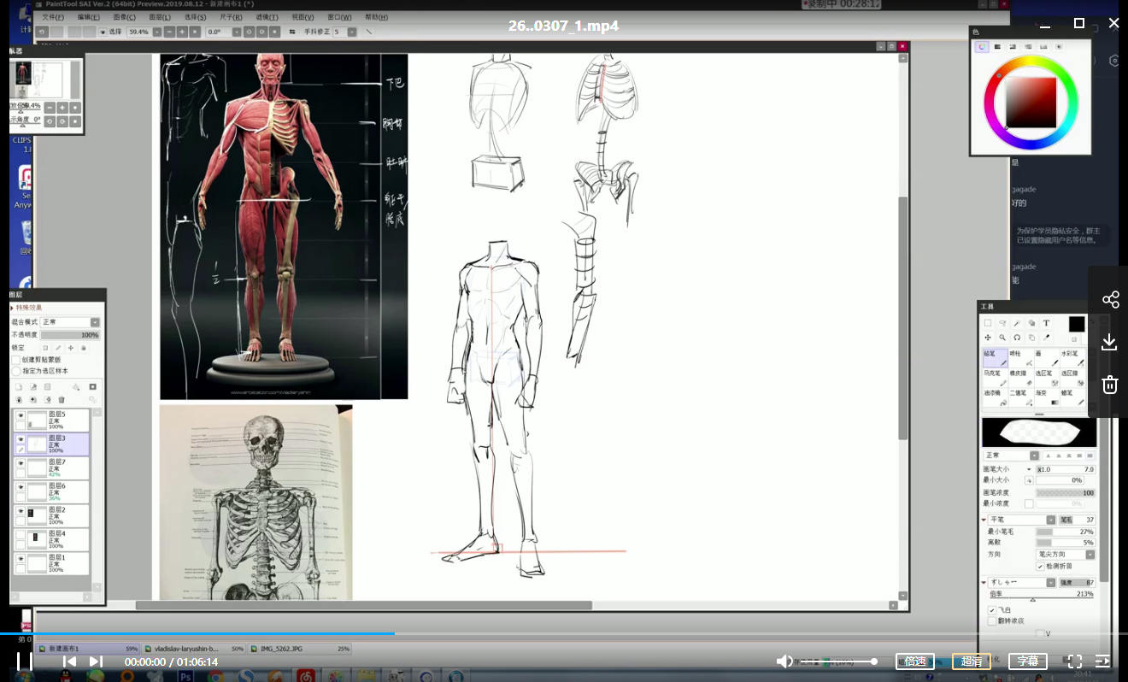
Task: Hide 图层5 using its eye icon
Action: point(21,415)
